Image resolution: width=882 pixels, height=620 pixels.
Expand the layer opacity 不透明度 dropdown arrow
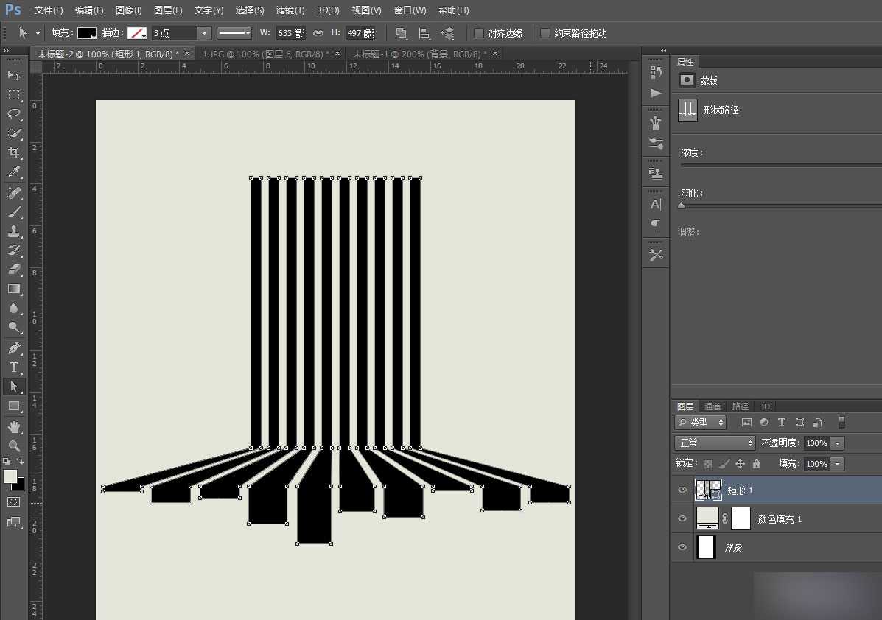(837, 443)
